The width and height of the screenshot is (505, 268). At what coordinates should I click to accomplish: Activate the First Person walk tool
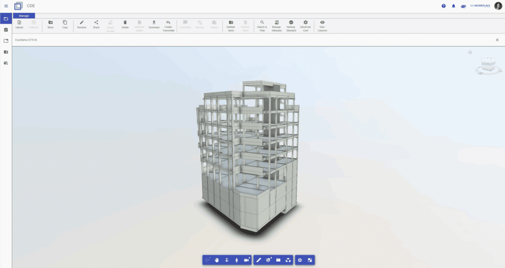point(237,260)
